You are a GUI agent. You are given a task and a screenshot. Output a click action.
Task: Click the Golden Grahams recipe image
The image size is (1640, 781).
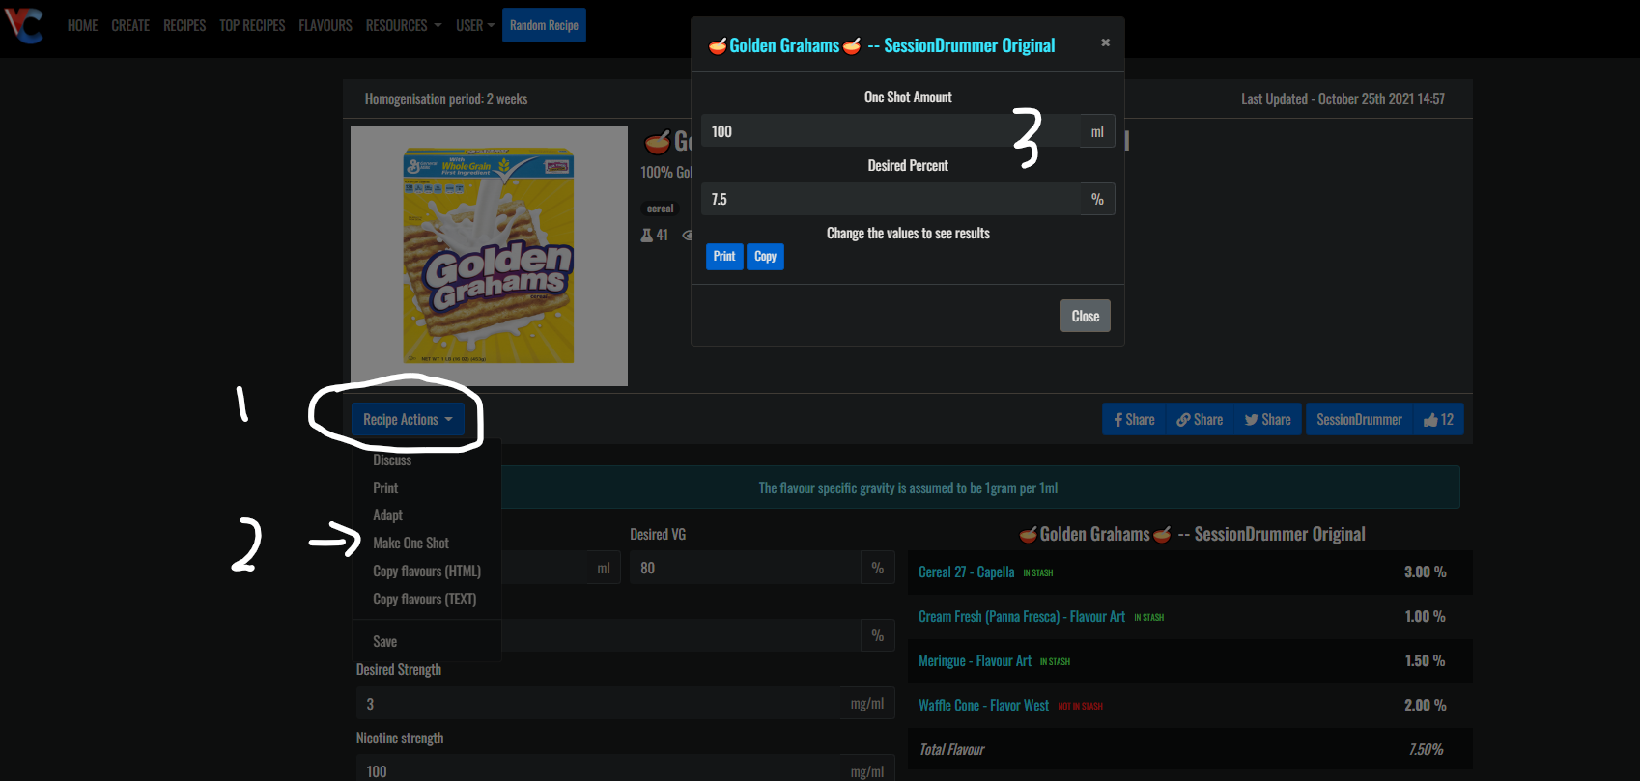[489, 256]
